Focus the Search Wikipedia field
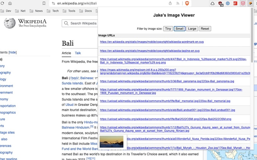Screen dimensions: 257x160 [x=80, y=23]
